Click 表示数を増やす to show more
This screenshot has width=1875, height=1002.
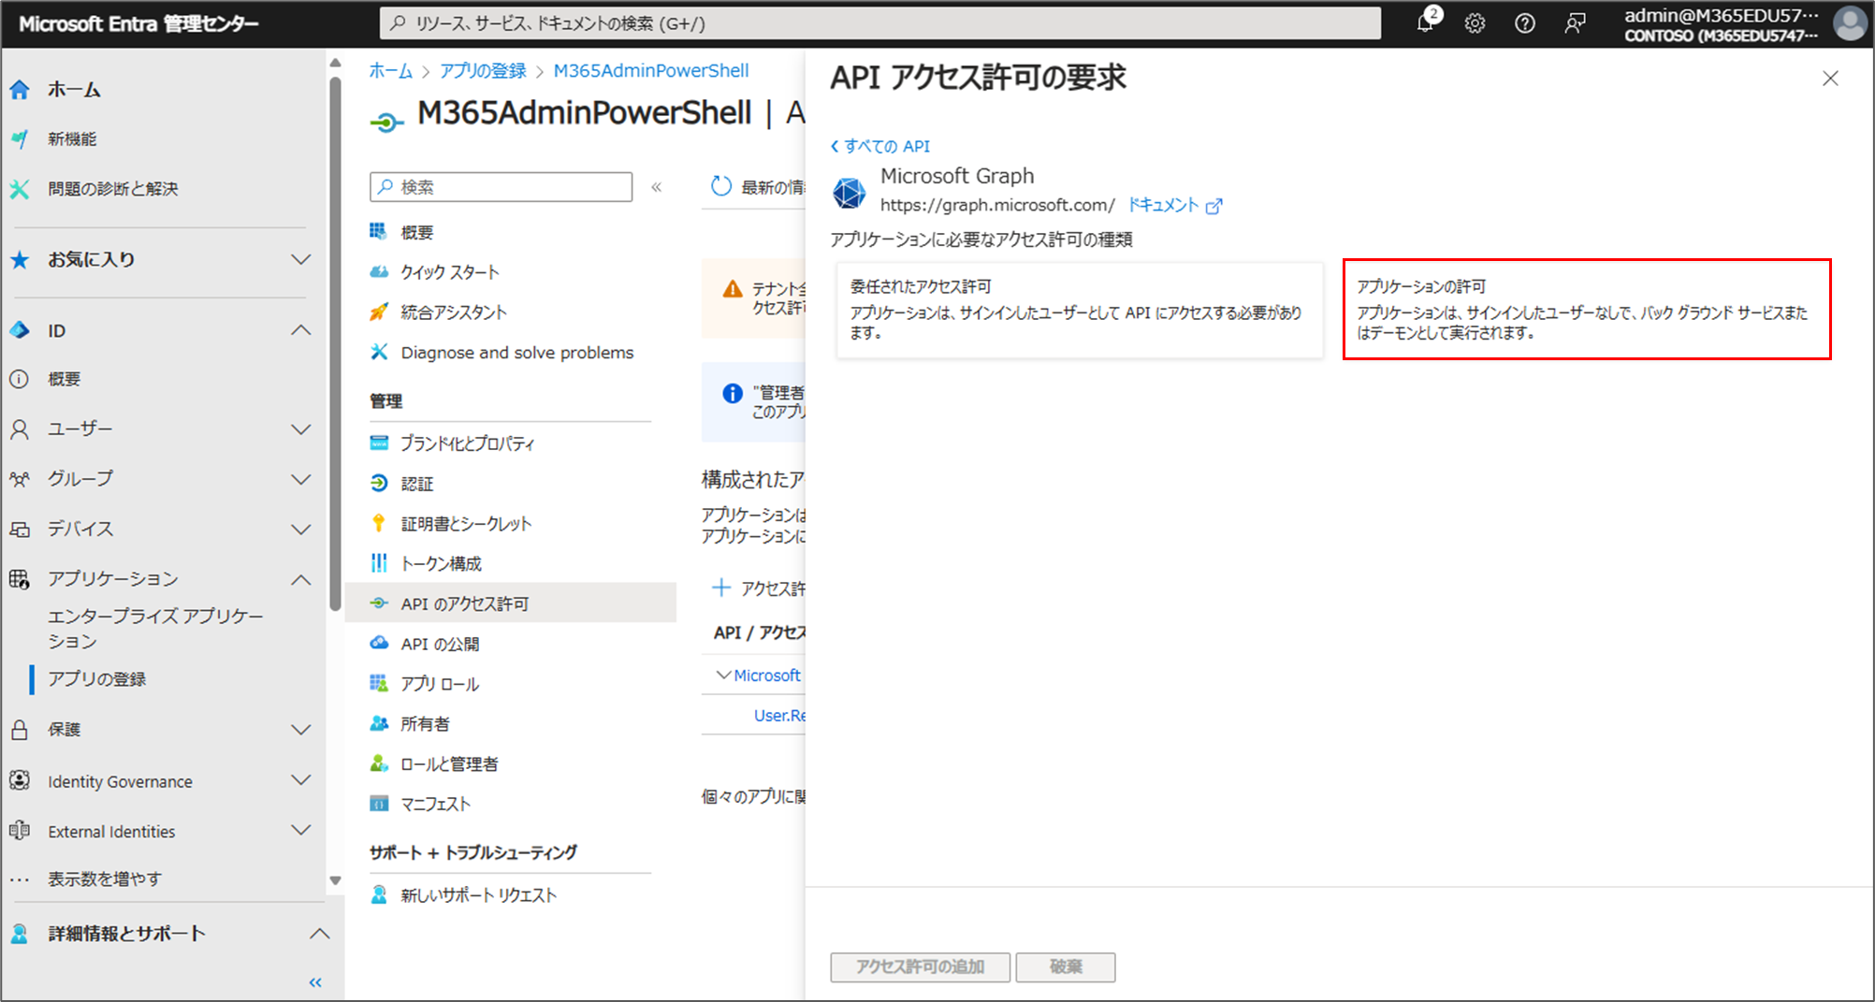(105, 879)
